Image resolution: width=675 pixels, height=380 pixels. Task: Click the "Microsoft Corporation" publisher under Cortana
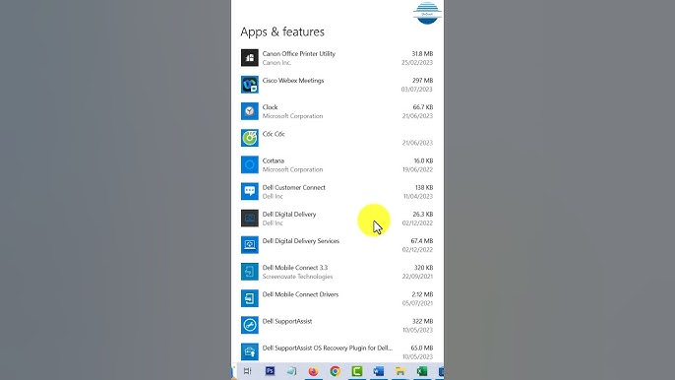coord(293,169)
